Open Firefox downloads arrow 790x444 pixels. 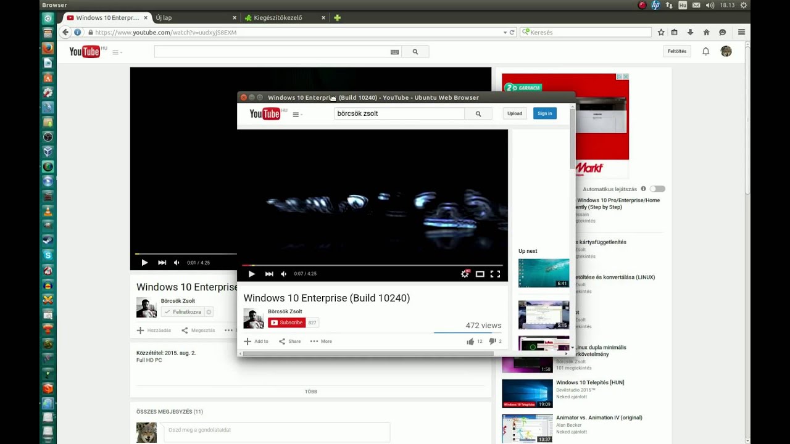pos(690,32)
